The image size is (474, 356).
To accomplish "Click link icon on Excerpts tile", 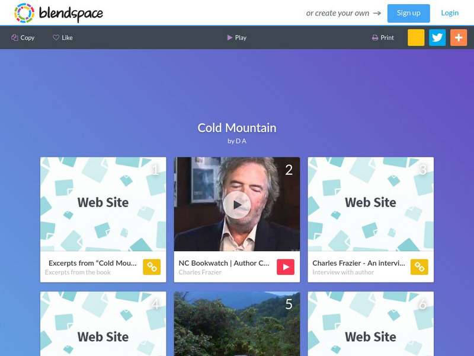I will [x=152, y=266].
